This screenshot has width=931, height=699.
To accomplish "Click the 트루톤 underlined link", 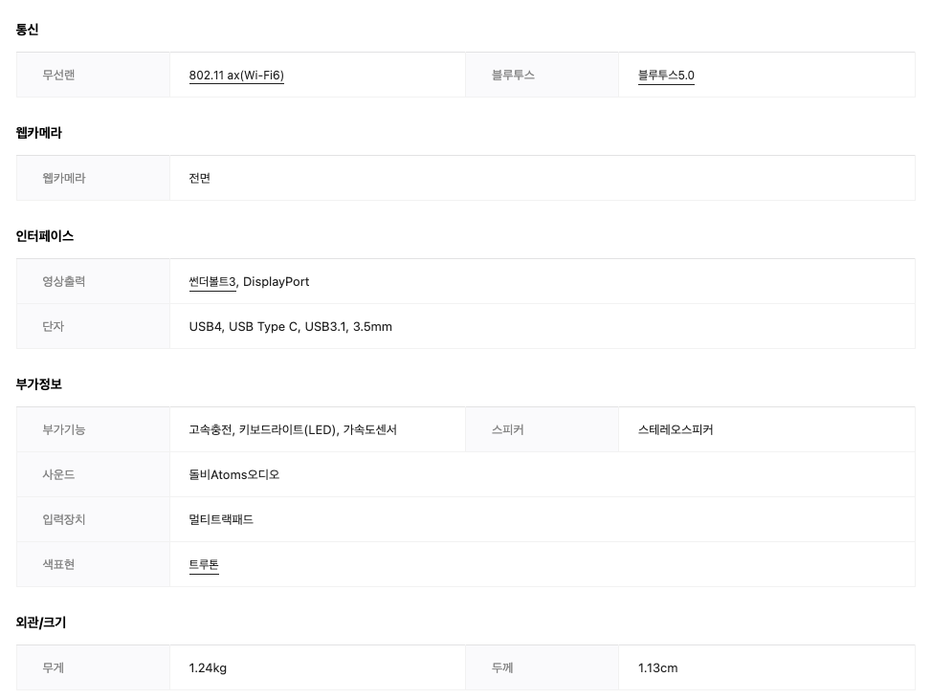I will coord(204,565).
